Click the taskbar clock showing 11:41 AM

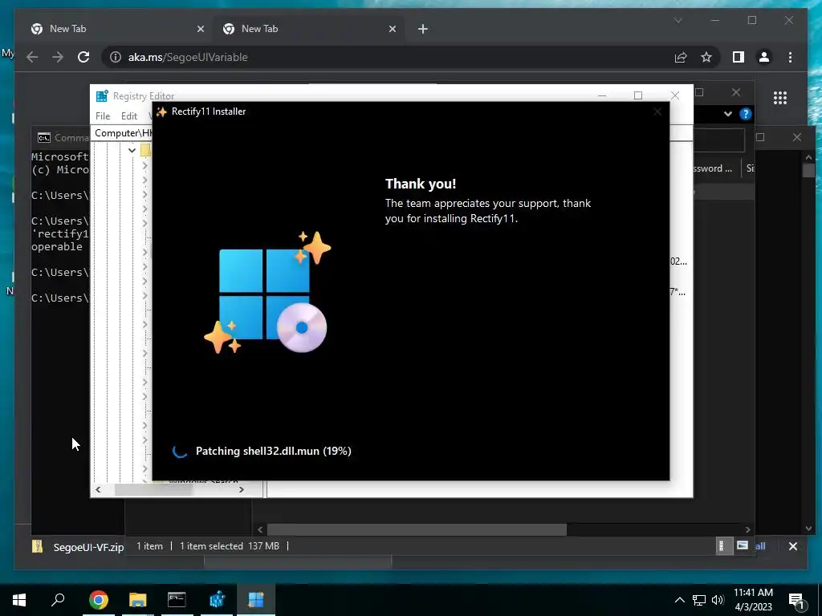point(753,600)
